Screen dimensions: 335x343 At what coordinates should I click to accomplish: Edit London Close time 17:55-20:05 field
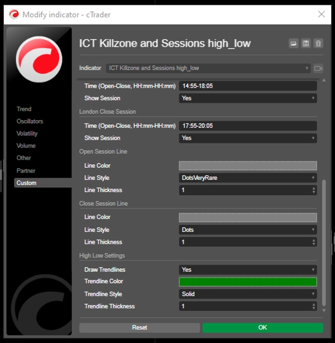(248, 126)
